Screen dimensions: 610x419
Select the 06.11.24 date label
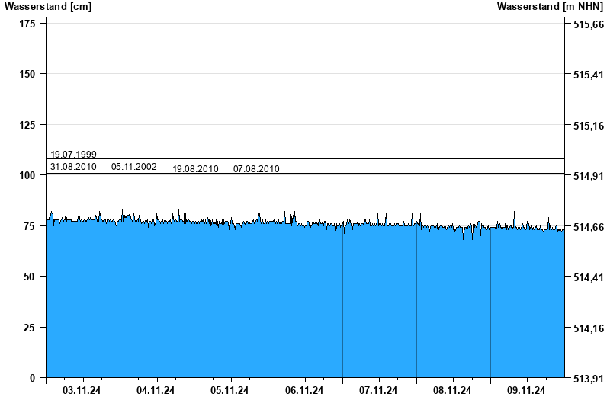pyautogui.click(x=304, y=391)
